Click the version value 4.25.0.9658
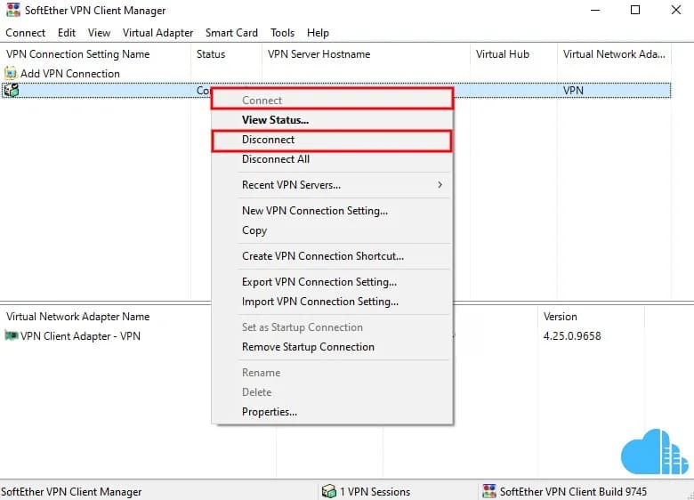Viewport: 694px width, 500px height. tap(572, 335)
